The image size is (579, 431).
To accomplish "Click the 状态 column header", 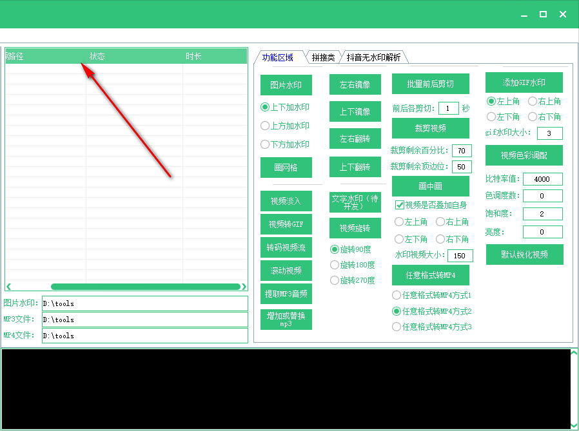I will point(135,56).
